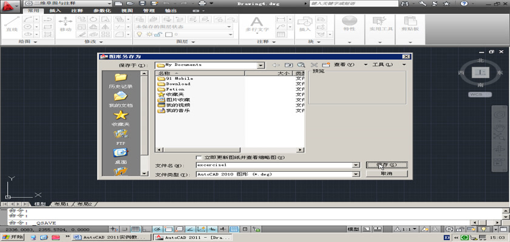Open the Properties (特性) panel icon
This screenshot has height=242, width=510.
(349, 24)
